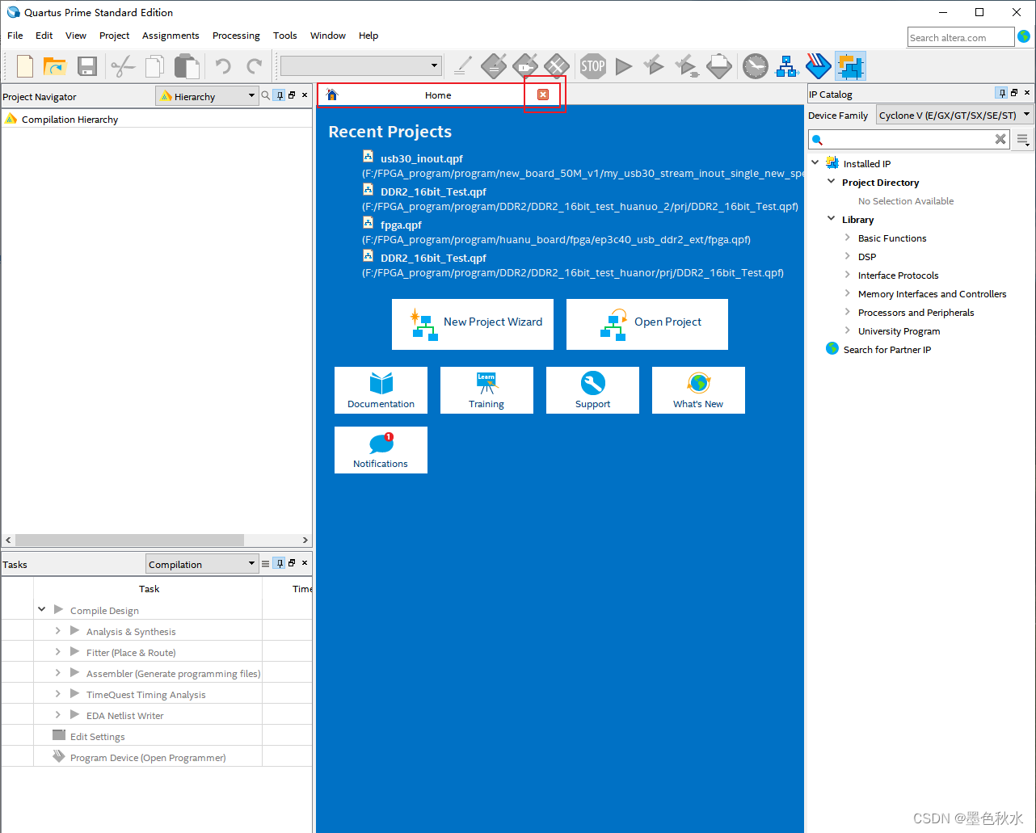1036x833 pixels.
Task: Create a new file from toolbar
Action: [25, 66]
